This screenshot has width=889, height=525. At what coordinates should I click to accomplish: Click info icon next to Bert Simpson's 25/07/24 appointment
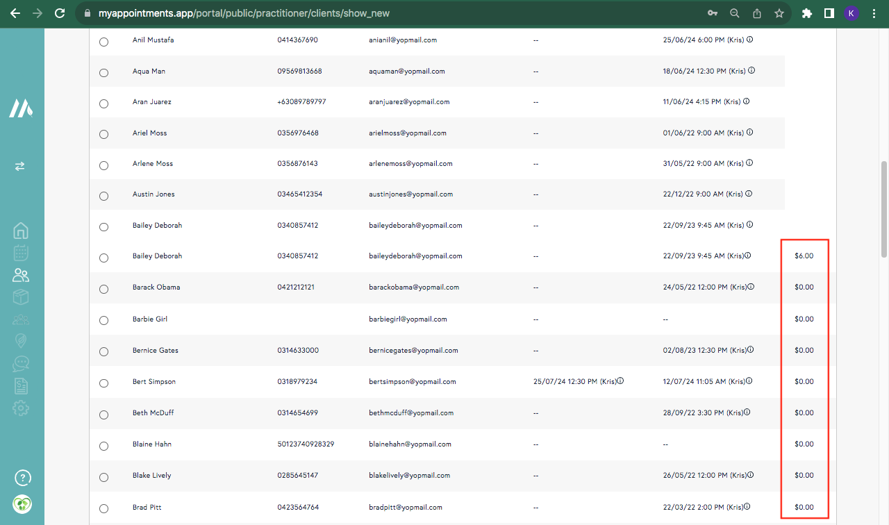pos(620,381)
